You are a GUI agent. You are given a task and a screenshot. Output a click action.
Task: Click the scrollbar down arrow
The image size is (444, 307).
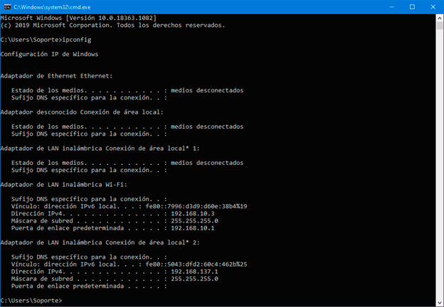[438, 302]
